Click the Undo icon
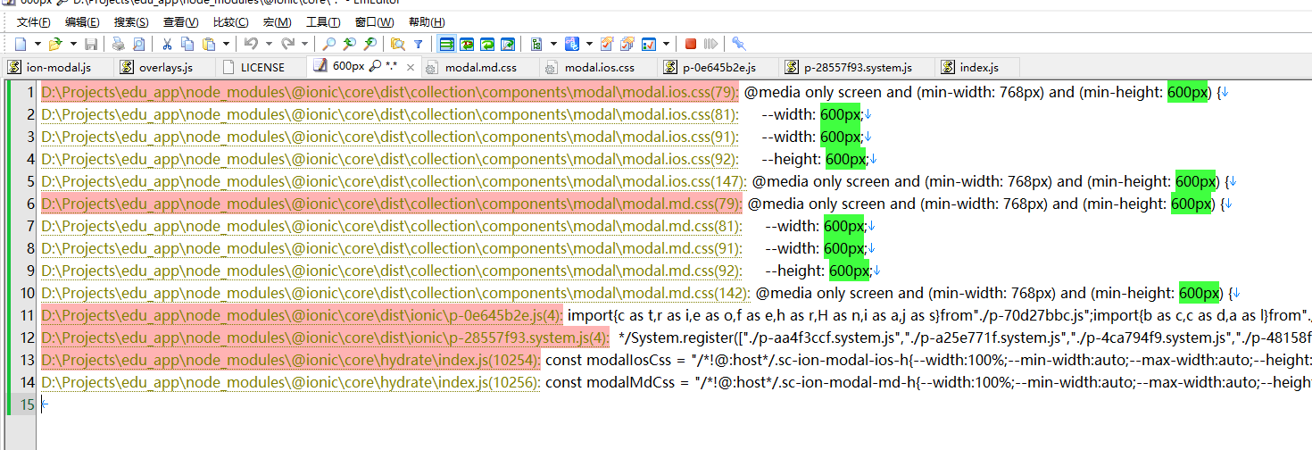 tap(251, 44)
